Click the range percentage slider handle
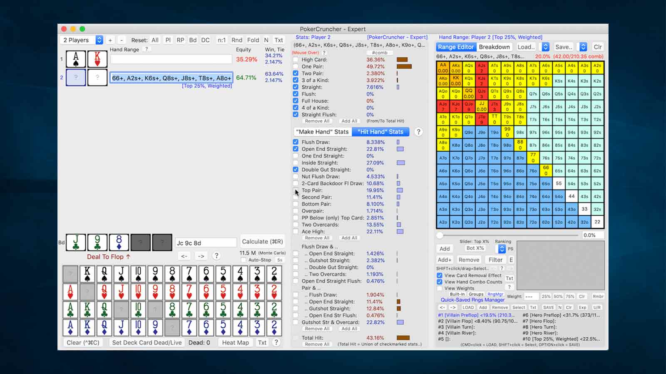Viewport: 666px width, 374px height. [440, 235]
